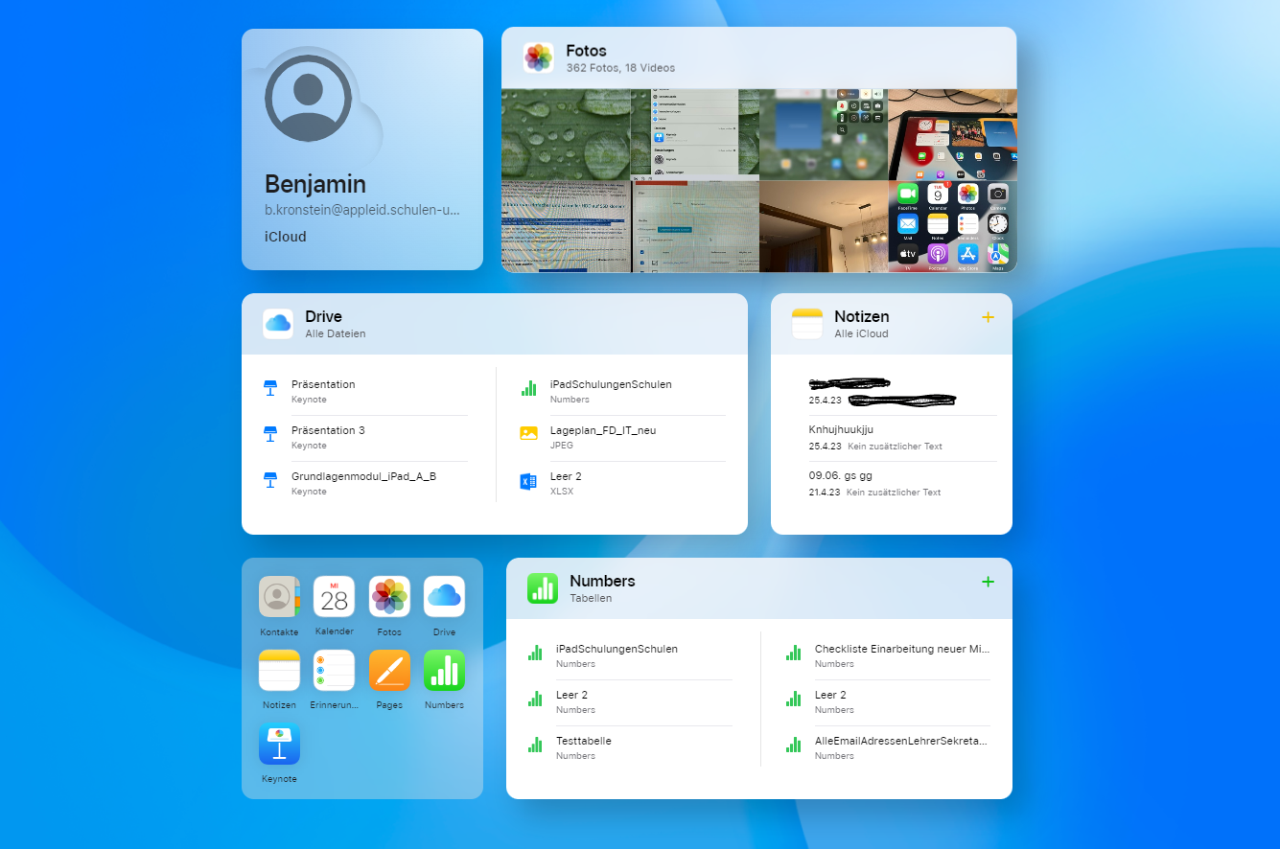Open iPadSchulungenSchulen in Drive widget
The image size is (1280, 849).
point(622,392)
